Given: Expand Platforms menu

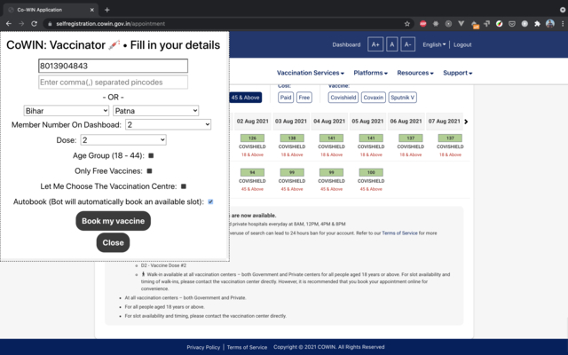Looking at the screenshot, I should pyautogui.click(x=371, y=73).
